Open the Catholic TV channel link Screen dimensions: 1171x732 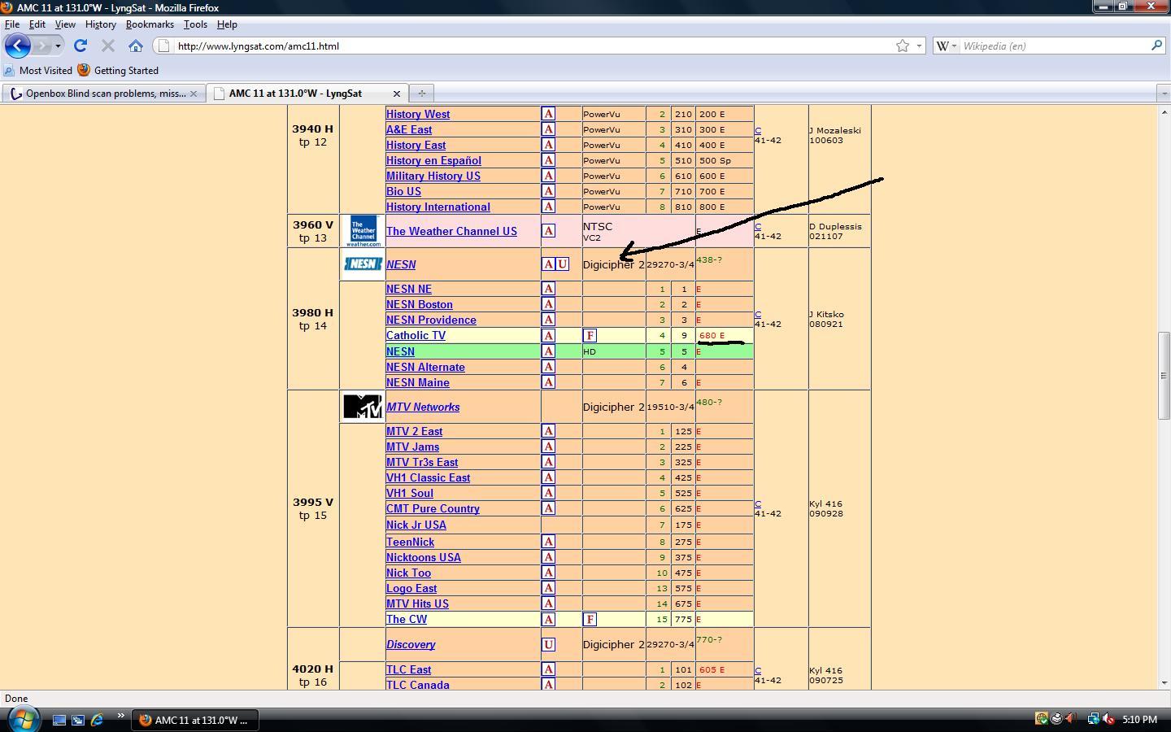(416, 335)
